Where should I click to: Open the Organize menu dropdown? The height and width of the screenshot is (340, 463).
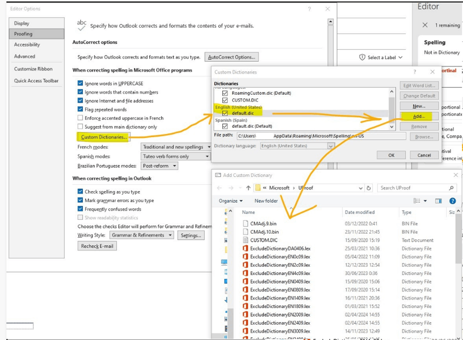click(231, 201)
